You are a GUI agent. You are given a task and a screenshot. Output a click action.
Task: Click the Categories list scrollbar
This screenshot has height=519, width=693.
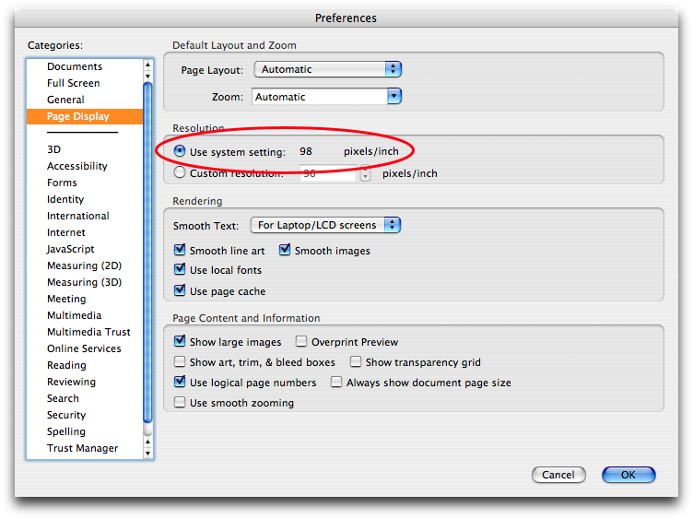pyautogui.click(x=147, y=258)
